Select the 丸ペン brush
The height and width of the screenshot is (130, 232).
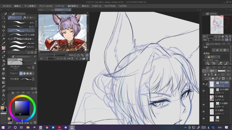click(x=21, y=27)
